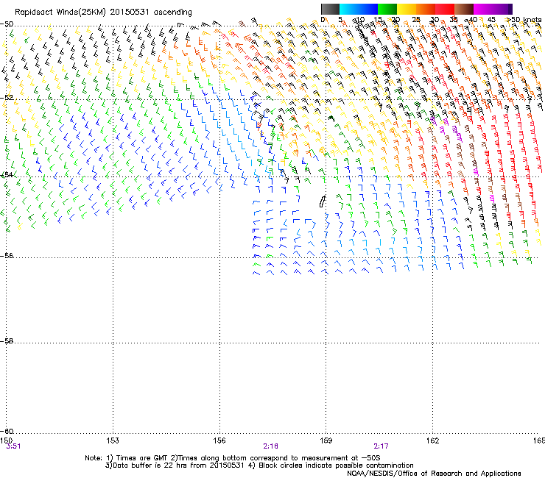Image resolution: width=545 pixels, height=478 pixels.
Task: Click the red 30–35 knots legend swatch
Action: click(445, 9)
